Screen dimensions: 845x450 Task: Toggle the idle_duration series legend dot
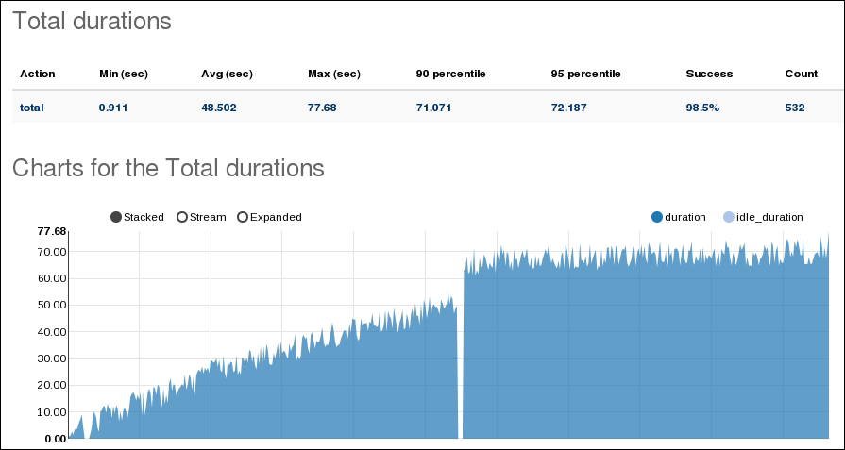click(x=728, y=217)
